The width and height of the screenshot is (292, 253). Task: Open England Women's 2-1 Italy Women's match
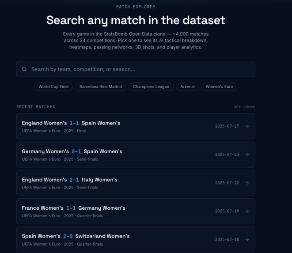point(136,183)
